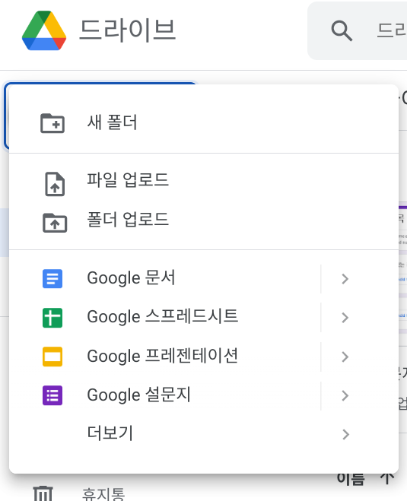Viewport: 407px width, 501px height.
Task: Choose 폴더 업로드 from the menu
Action: tap(204, 220)
